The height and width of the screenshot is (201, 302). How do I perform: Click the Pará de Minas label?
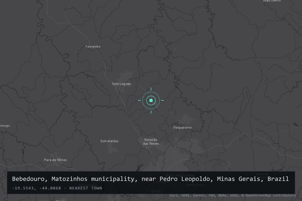click(x=55, y=160)
